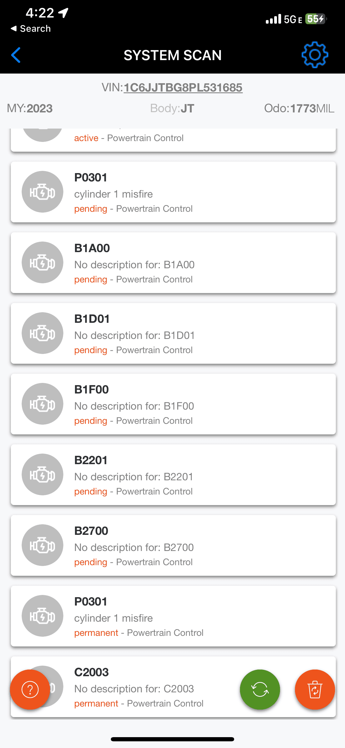Image resolution: width=345 pixels, height=748 pixels.
Task: Open the VIN 1C6JJTBG8PL531685 link
Action: [183, 88]
